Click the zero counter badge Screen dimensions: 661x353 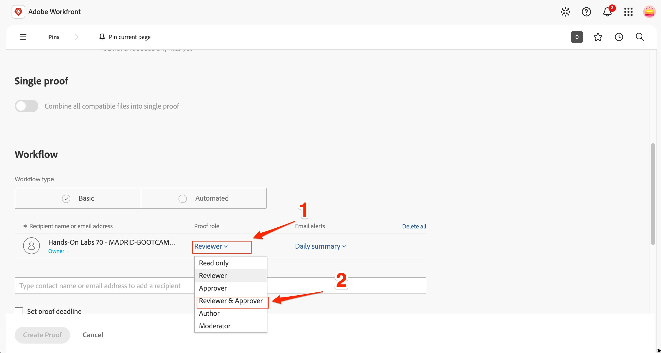577,37
